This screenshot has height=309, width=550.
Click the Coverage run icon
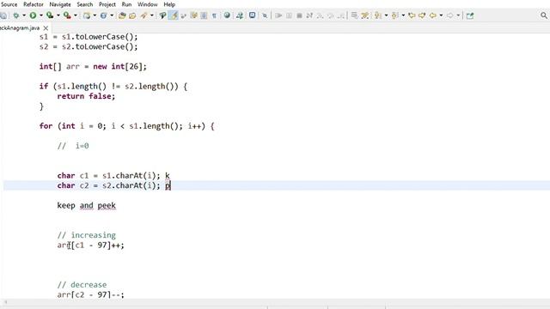coord(50,15)
